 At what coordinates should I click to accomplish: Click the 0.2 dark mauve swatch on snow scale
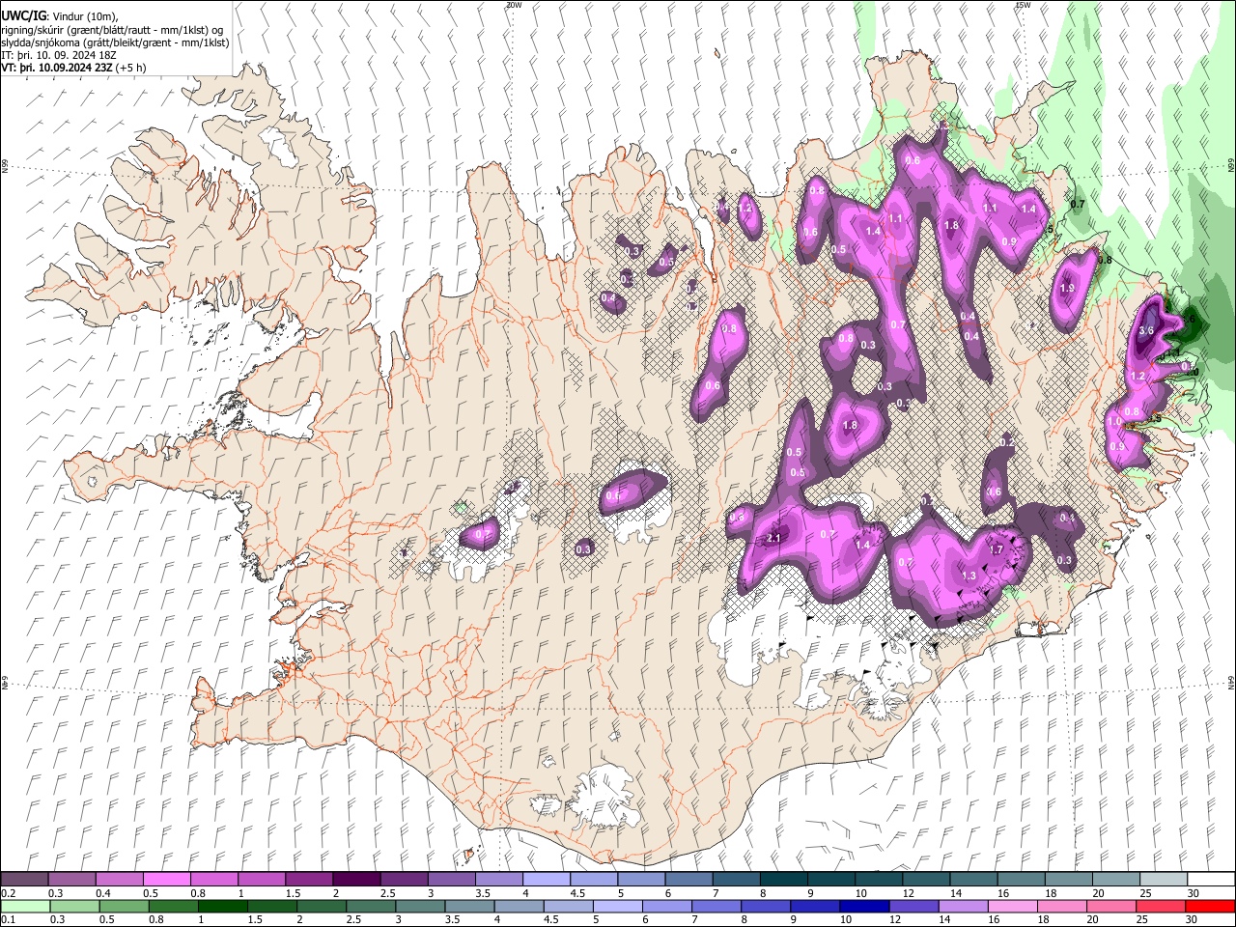click(x=24, y=880)
